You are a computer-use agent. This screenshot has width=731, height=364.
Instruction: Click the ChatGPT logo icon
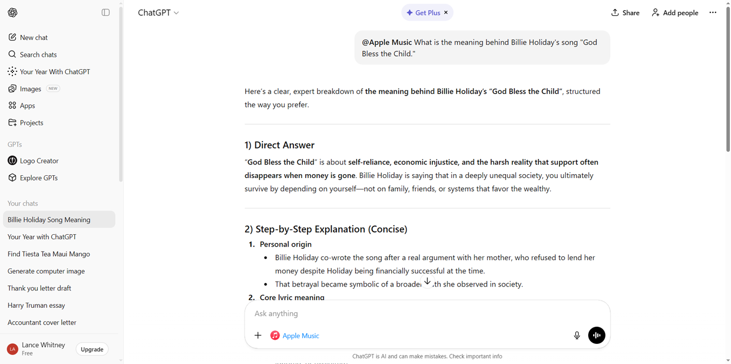point(12,12)
